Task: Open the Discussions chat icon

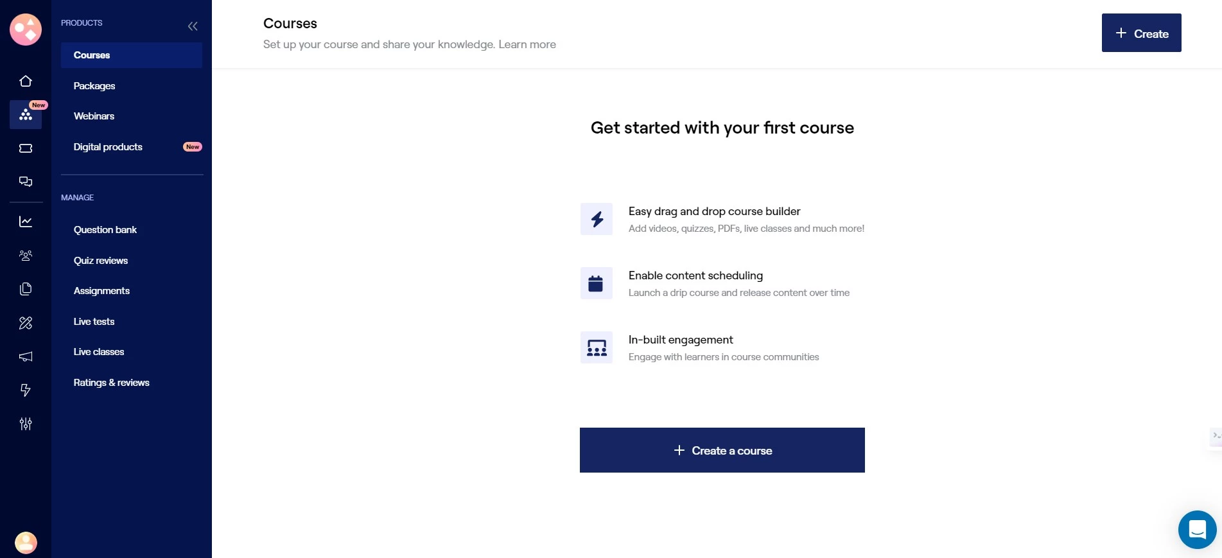Action: [x=26, y=182]
